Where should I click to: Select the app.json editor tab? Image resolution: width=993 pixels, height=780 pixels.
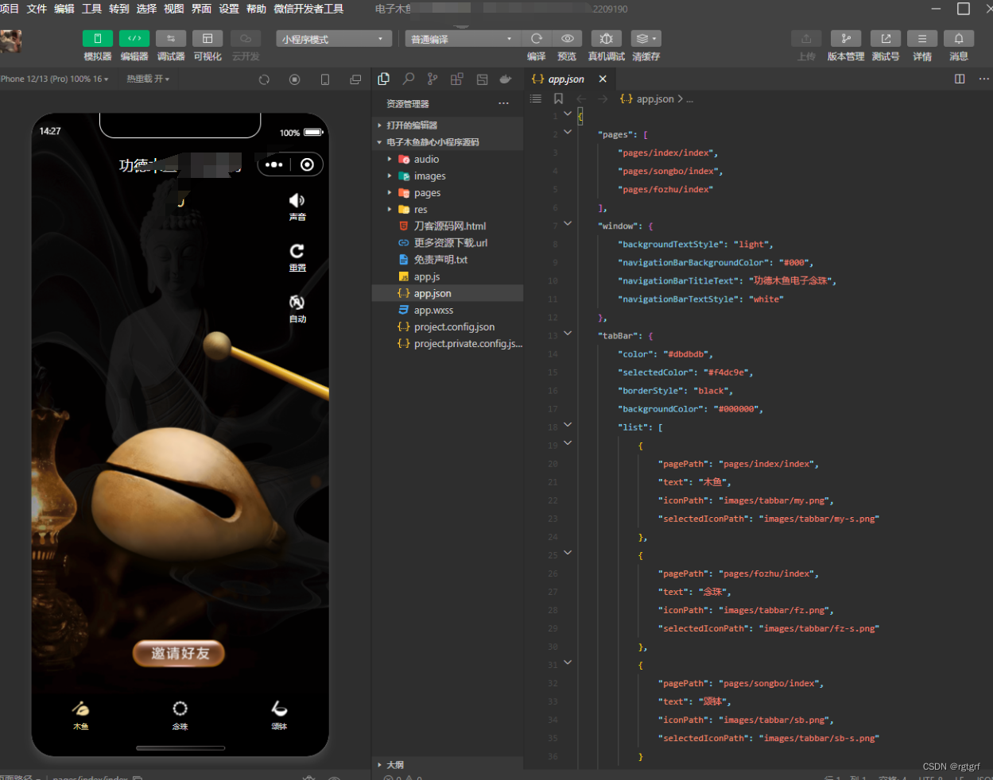pyautogui.click(x=566, y=79)
